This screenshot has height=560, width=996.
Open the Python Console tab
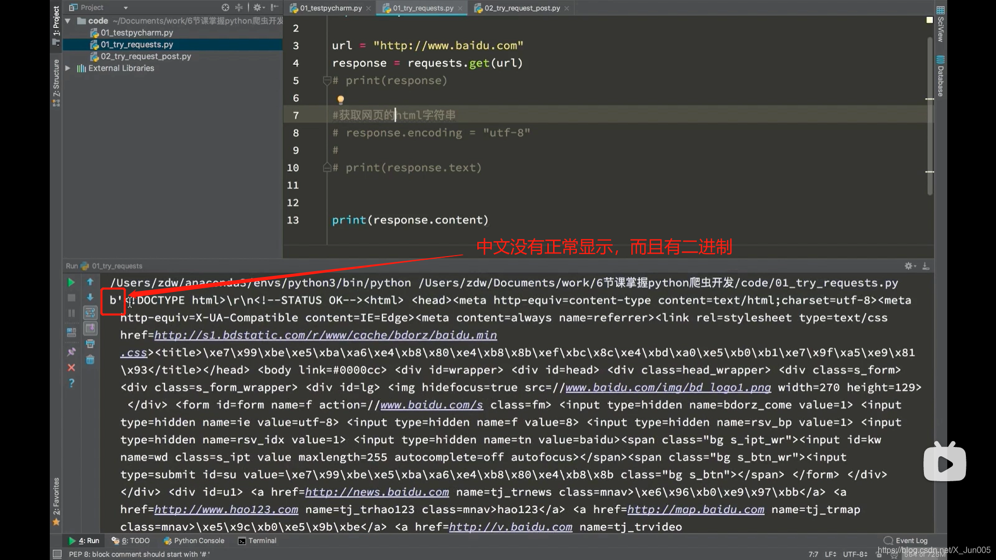click(x=194, y=541)
